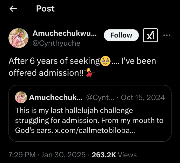Click the Post header title

45,9
